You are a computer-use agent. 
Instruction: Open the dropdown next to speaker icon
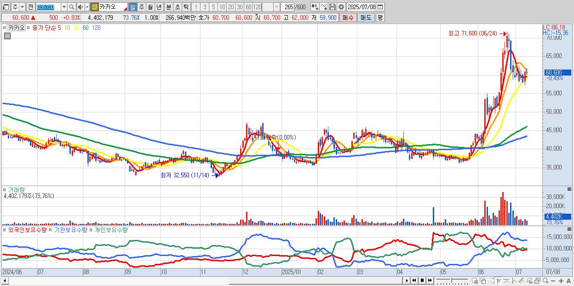[x=86, y=7]
